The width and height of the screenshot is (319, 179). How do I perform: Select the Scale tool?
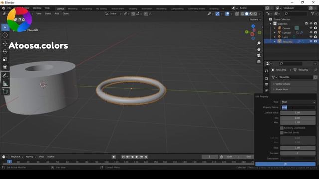5,59
